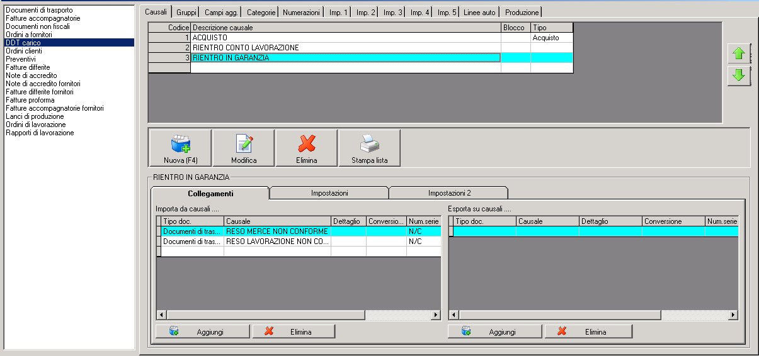759x356 pixels.
Task: Select Documenti di trasporto in the list
Action: (69, 9)
